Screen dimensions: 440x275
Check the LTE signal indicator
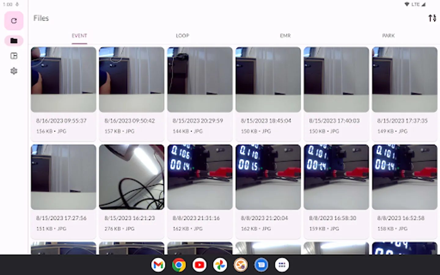418,4
